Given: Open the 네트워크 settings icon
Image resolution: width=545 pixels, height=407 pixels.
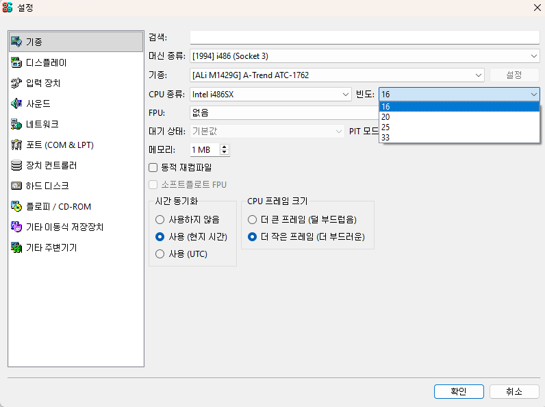Looking at the screenshot, I should point(16,124).
